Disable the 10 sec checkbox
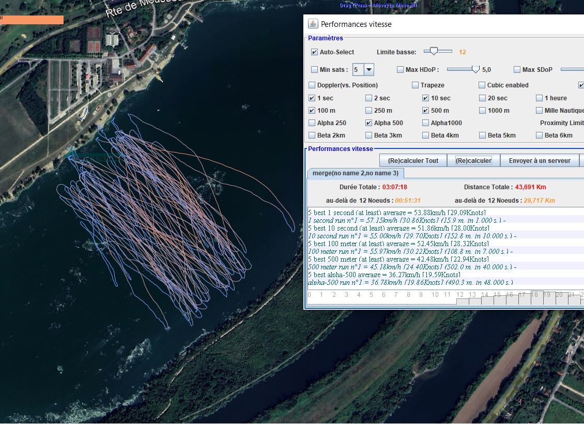This screenshot has height=424, width=584. (426, 98)
